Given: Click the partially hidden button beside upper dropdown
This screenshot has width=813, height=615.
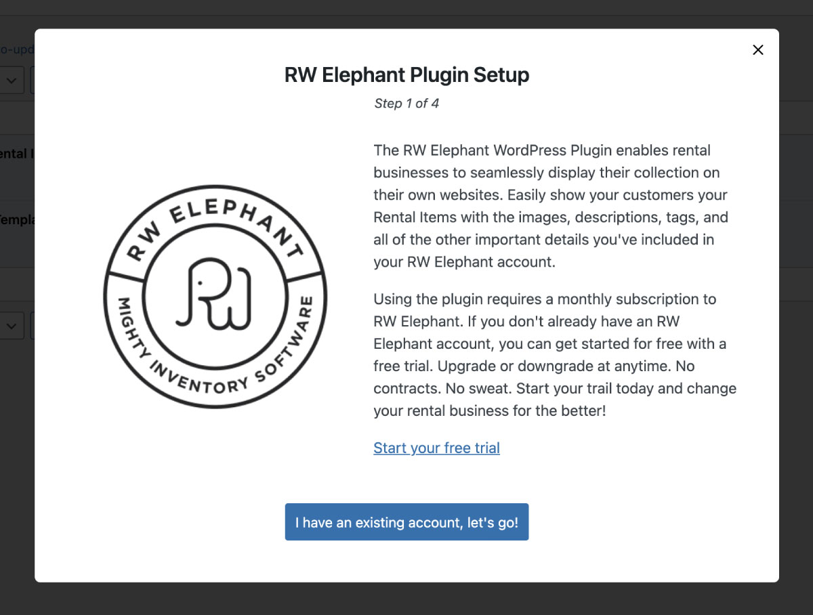Looking at the screenshot, I should tap(33, 80).
